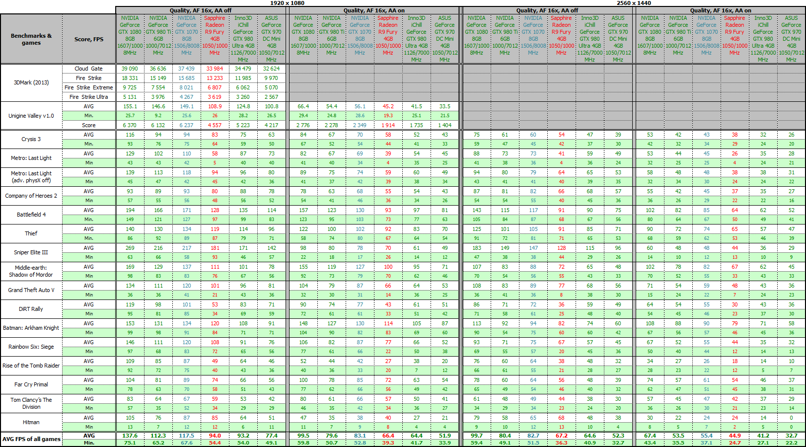Image resolution: width=806 pixels, height=447 pixels.
Task: Click the 'Far Cry Primal' game label
Action: 31,384
